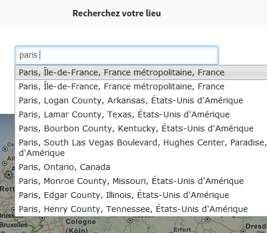Select Paris, Edgar County, Illinois suggestion
Image resolution: width=267 pixels, height=233 pixels.
pyautogui.click(x=141, y=195)
